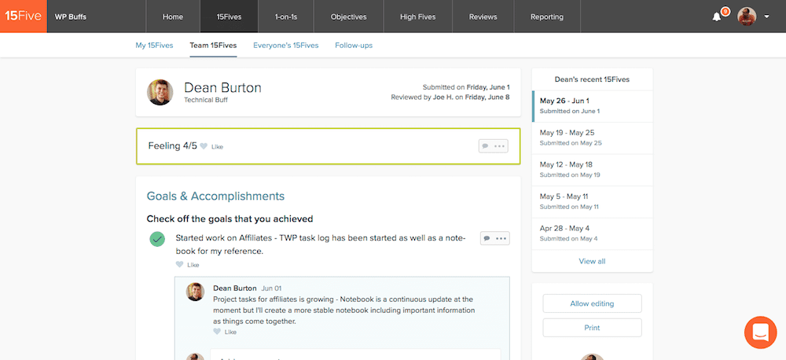786x360 pixels.
Task: Select May 26 - Jun 1 report
Action: pos(592,106)
